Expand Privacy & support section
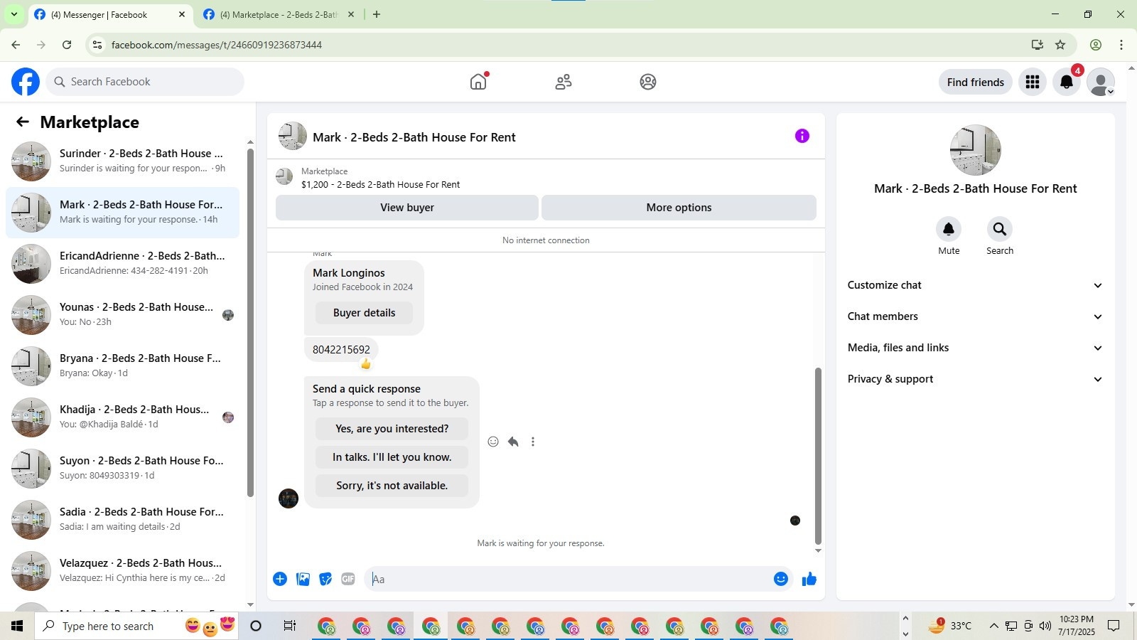Image resolution: width=1137 pixels, height=640 pixels. click(x=976, y=379)
